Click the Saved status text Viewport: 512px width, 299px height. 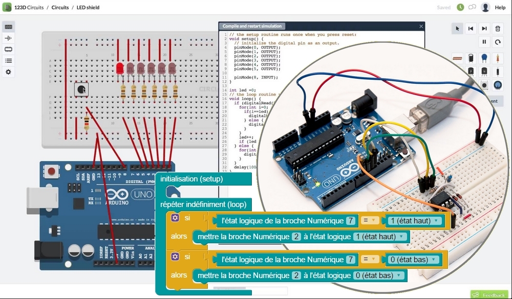tap(444, 7)
